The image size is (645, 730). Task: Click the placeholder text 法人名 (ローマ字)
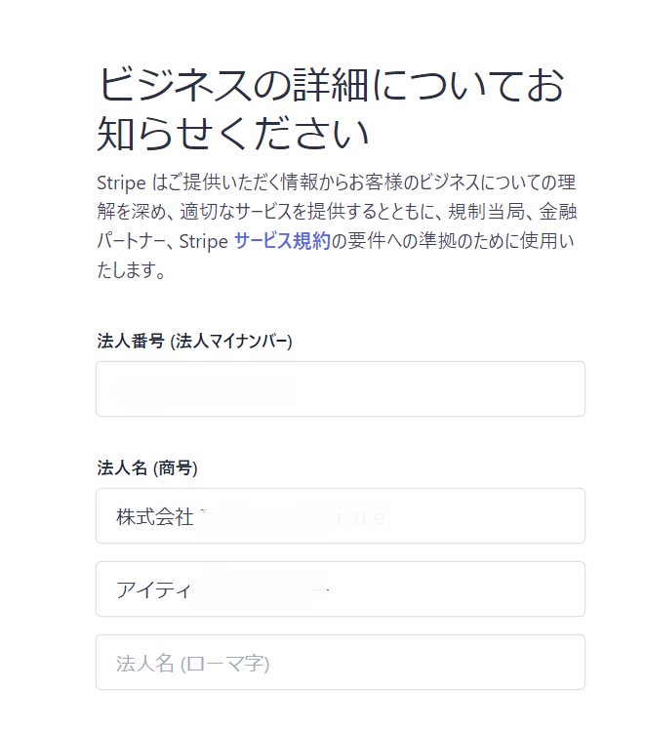point(192,665)
